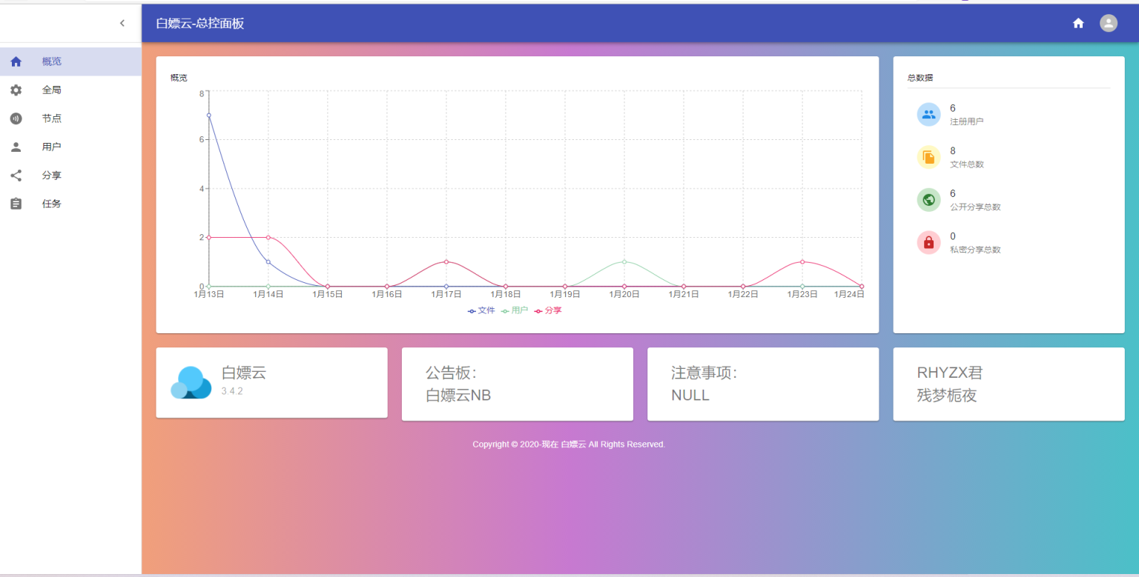This screenshot has width=1139, height=577.
Task: Click the RHYZX君 credits card
Action: [1008, 384]
